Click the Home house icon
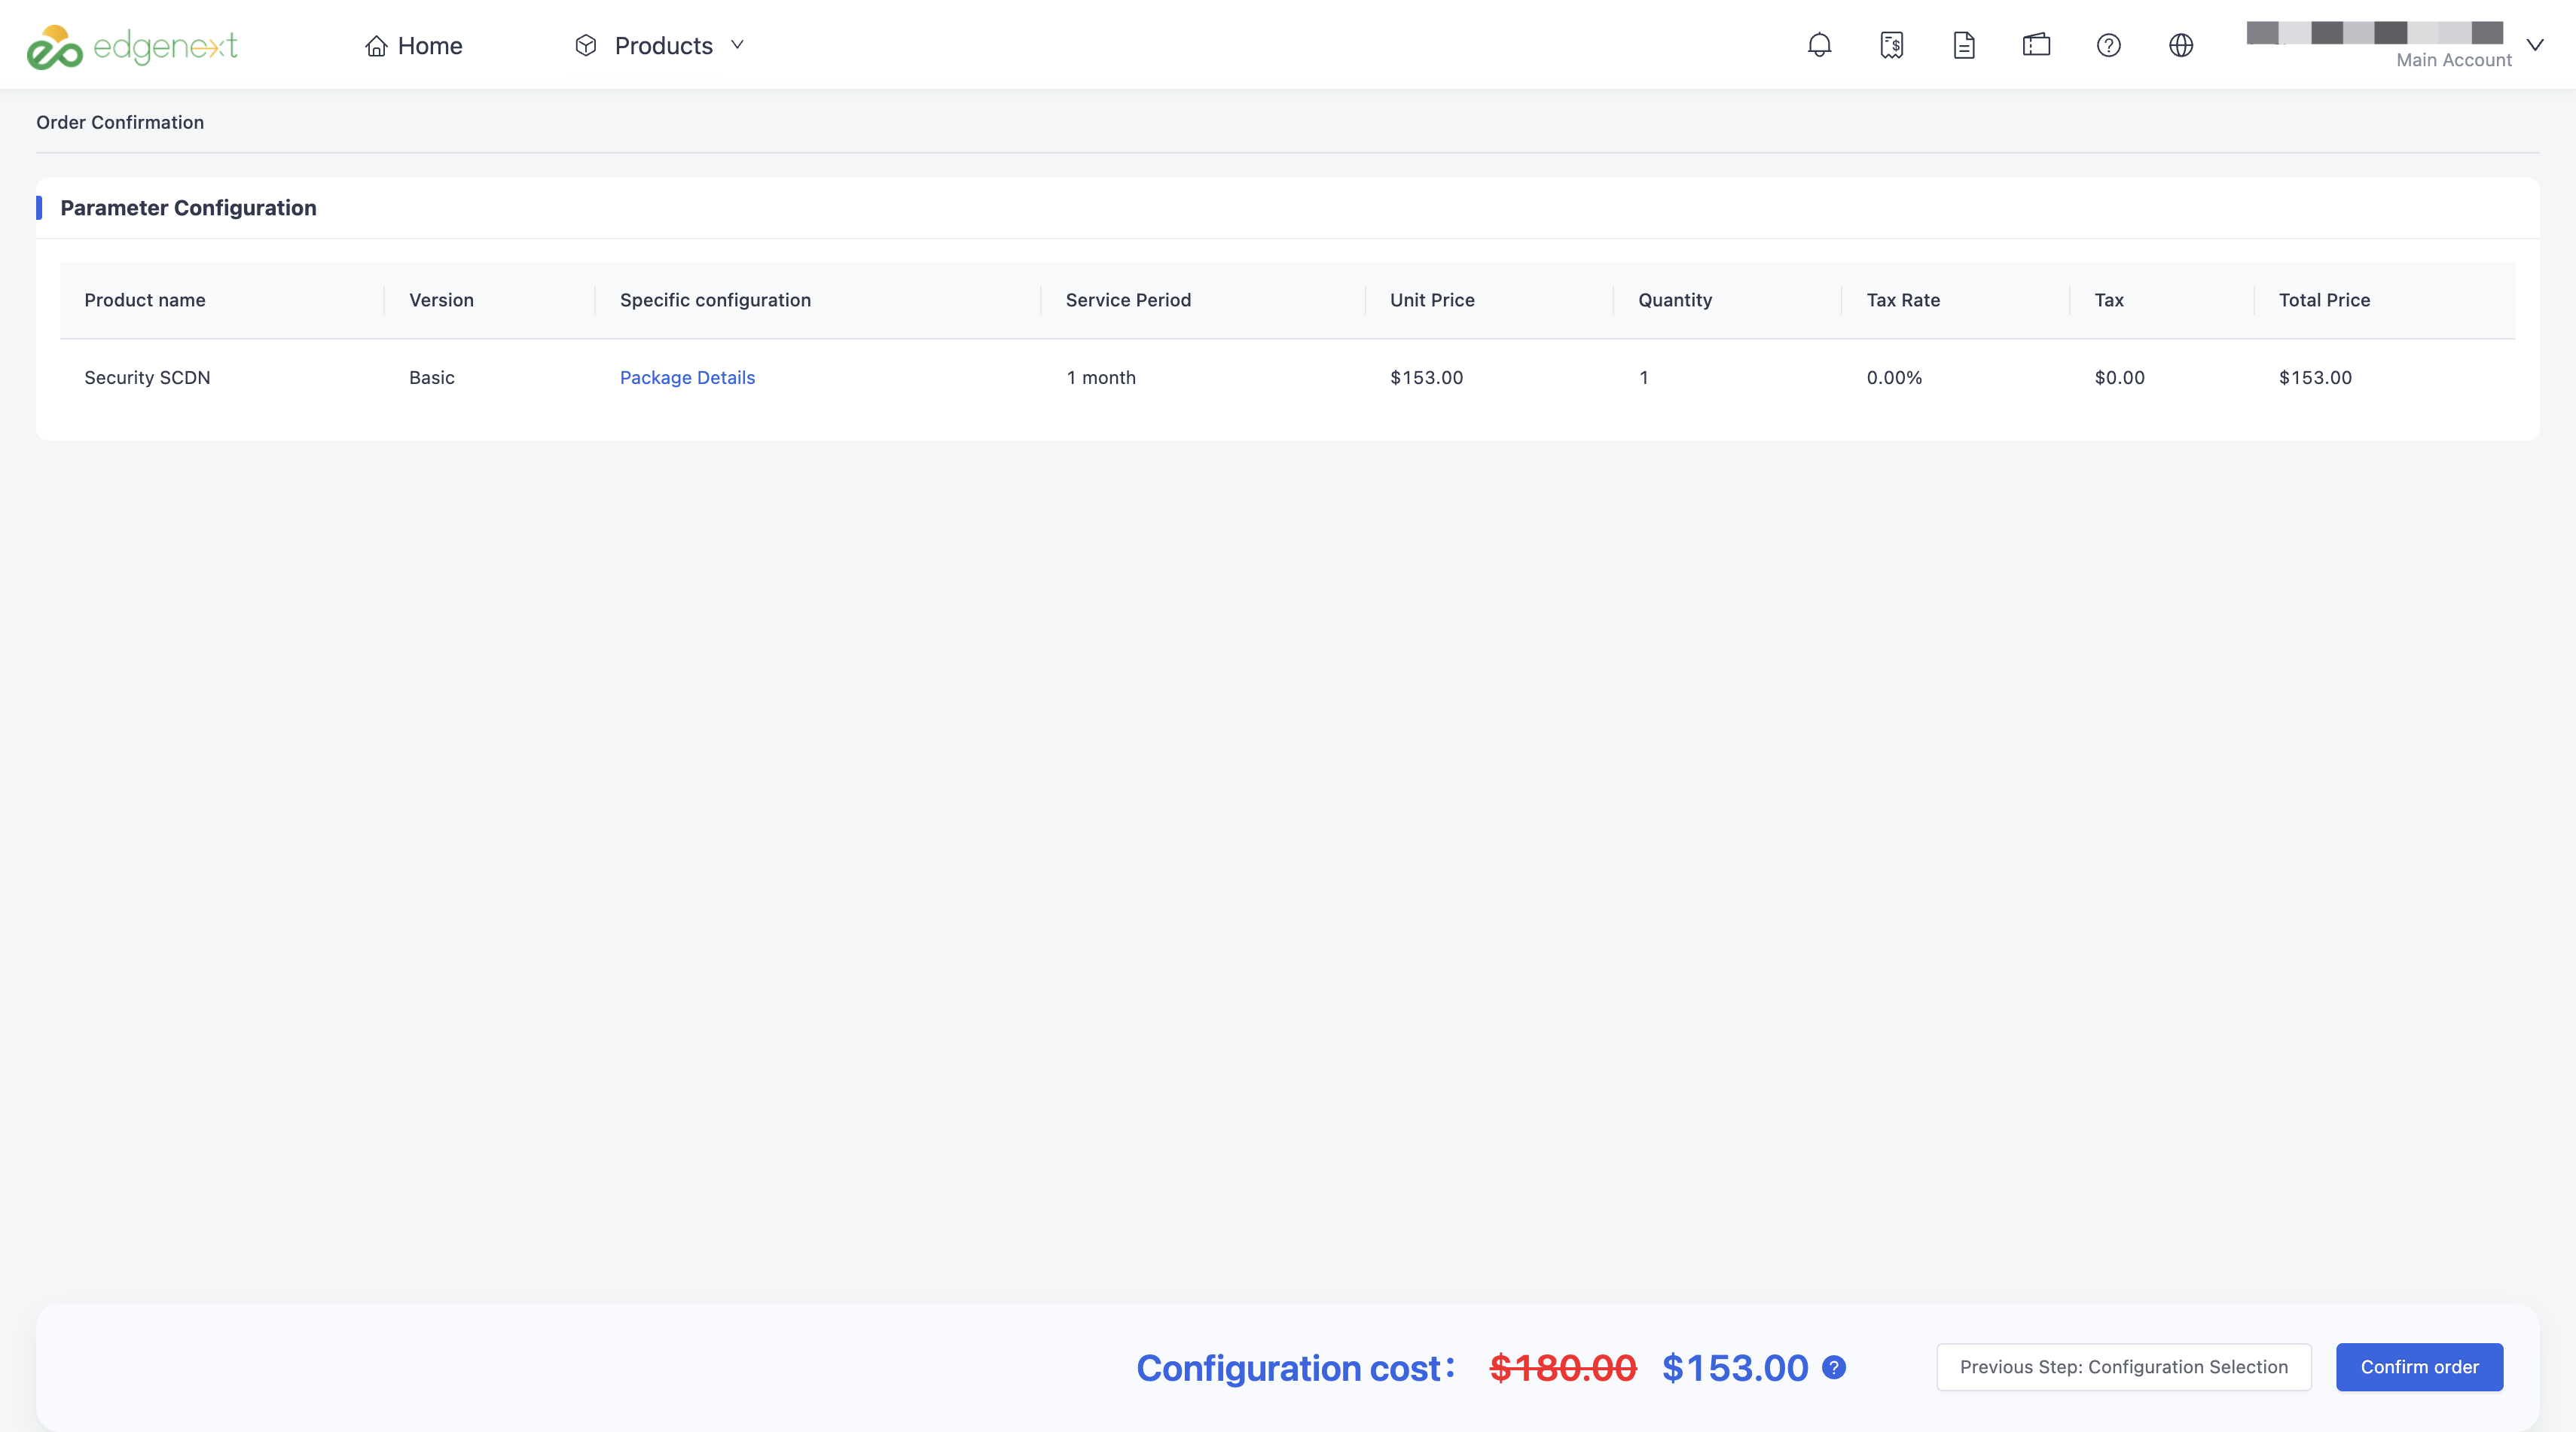The image size is (2576, 1432). tap(376, 46)
